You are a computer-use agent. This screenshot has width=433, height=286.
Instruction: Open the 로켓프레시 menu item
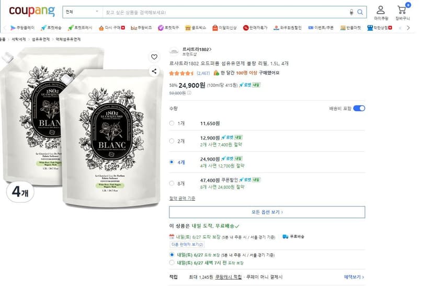coord(80,28)
